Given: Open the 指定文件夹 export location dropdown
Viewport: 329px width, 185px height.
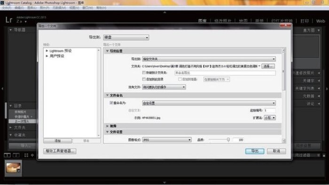Looking at the screenshot, I should tap(209, 59).
